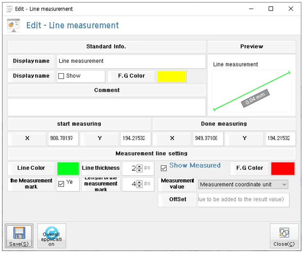The width and height of the screenshot is (303, 253).
Task: Click the OffSet label
Action: [177, 199]
